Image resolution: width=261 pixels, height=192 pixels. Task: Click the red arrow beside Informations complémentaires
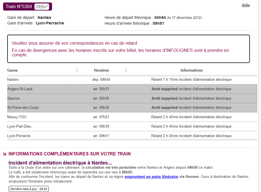tap(5, 154)
